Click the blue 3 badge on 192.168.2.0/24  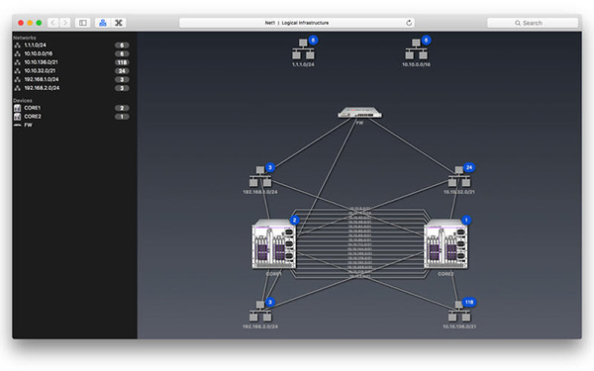pos(270,302)
